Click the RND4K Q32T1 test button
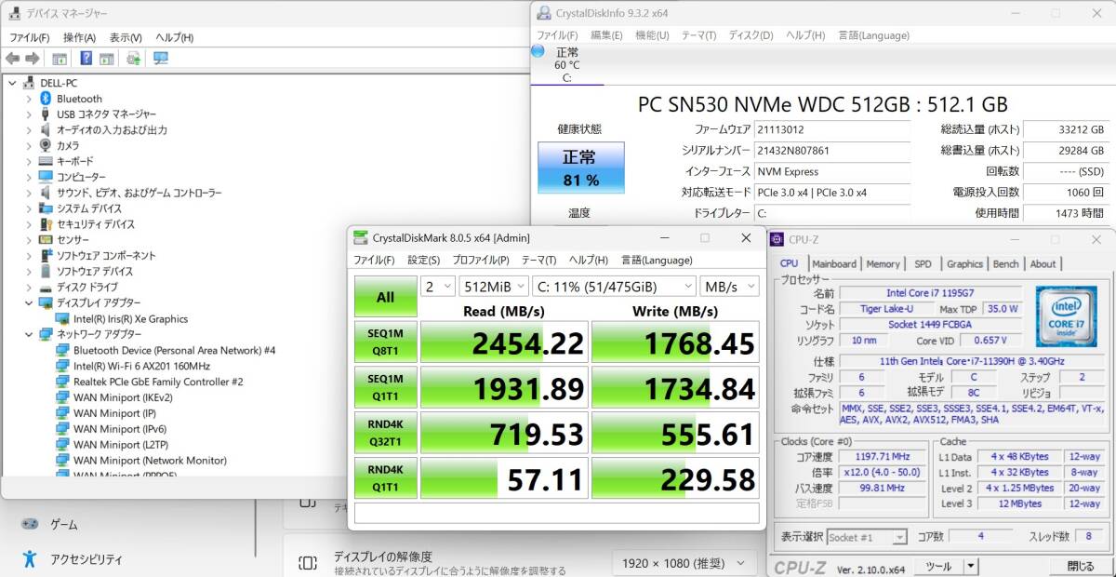The width and height of the screenshot is (1116, 577). click(385, 434)
